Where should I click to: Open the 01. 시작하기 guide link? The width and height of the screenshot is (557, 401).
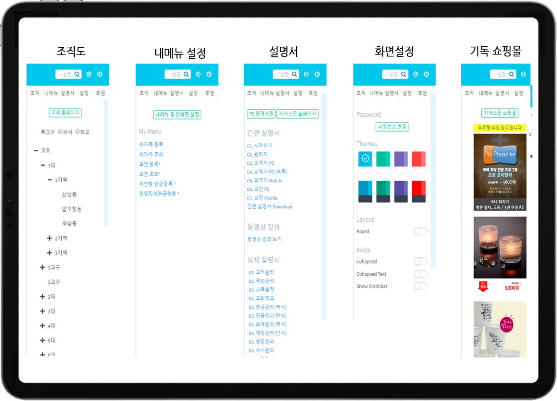click(259, 146)
